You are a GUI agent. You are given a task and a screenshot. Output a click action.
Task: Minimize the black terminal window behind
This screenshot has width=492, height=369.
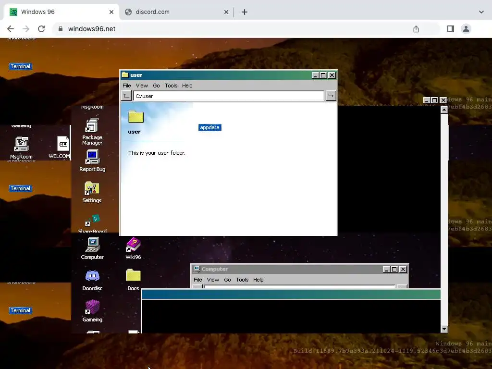point(427,100)
